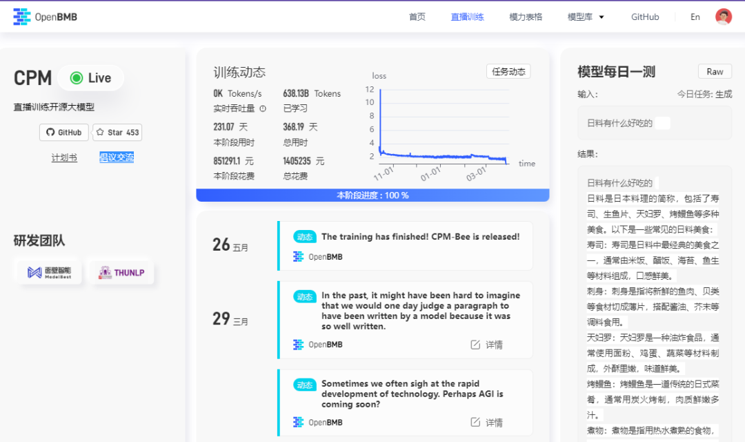Click the user avatar in the top-right corner
This screenshot has width=745, height=442.
tap(723, 16)
